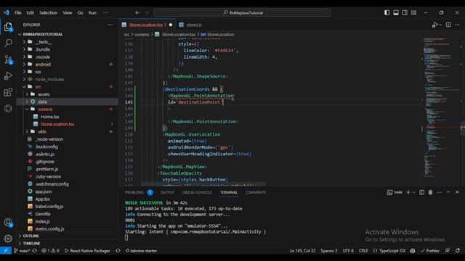This screenshot has height=261, width=465.
Task: Switch to the Debug Console tab
Action: tap(197, 192)
